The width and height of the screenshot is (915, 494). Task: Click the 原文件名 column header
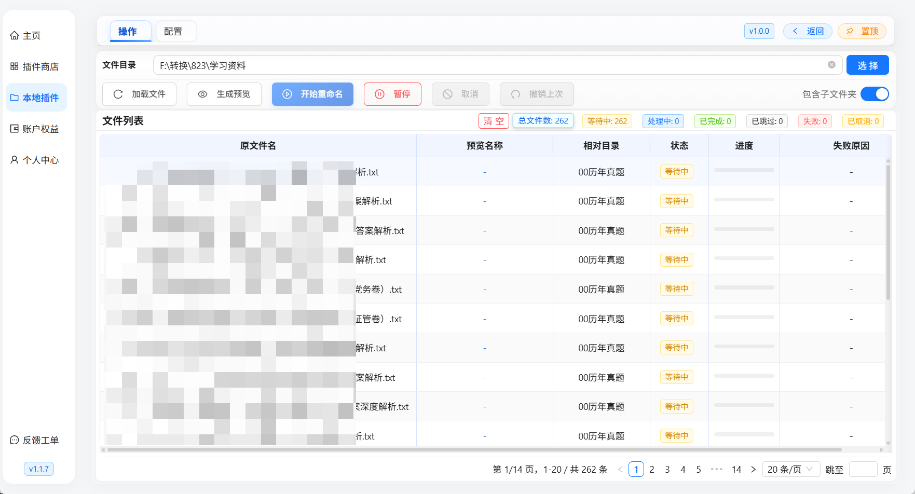tap(258, 146)
